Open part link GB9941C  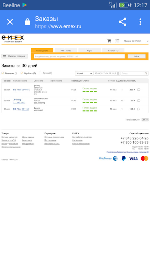[26, 90]
